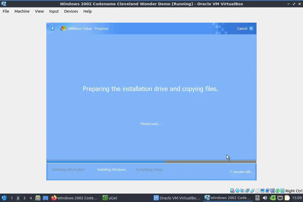The height and width of the screenshot is (202, 303).
Task: Select the Installing Windows stage label
Action: [112, 170]
